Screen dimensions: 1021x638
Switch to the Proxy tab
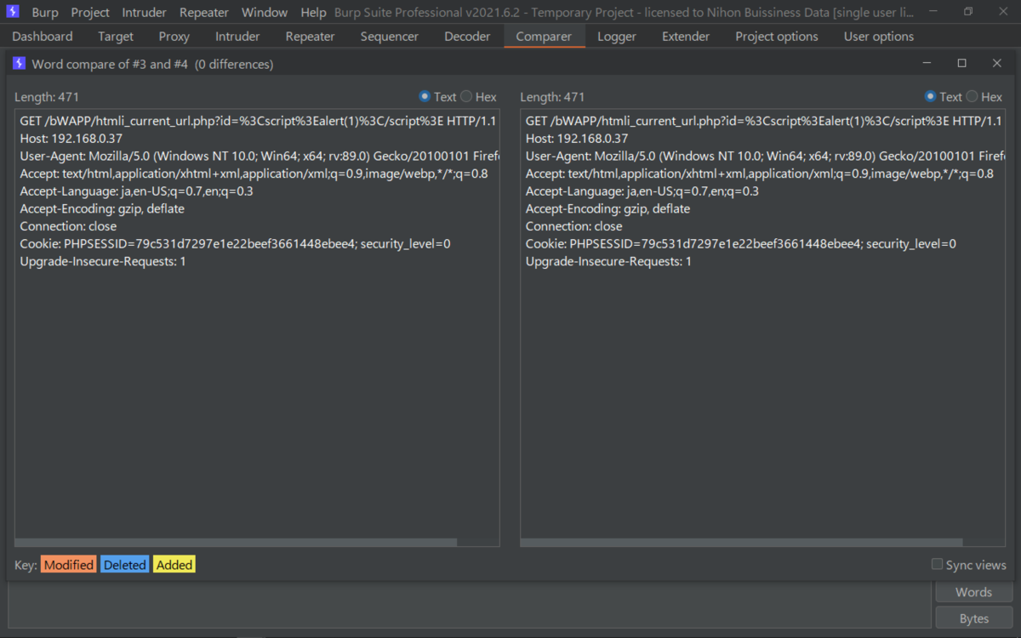pos(174,37)
